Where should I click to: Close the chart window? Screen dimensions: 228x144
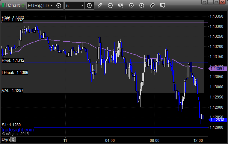point(223,2)
